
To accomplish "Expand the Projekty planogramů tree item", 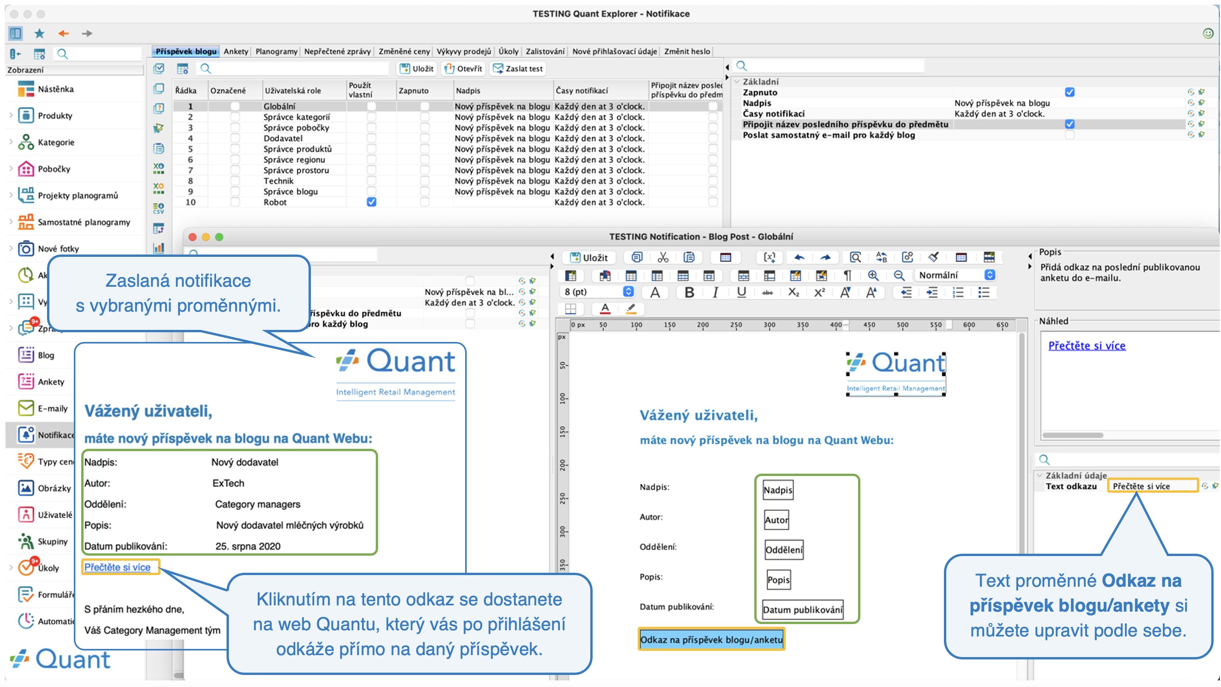I will (11, 195).
